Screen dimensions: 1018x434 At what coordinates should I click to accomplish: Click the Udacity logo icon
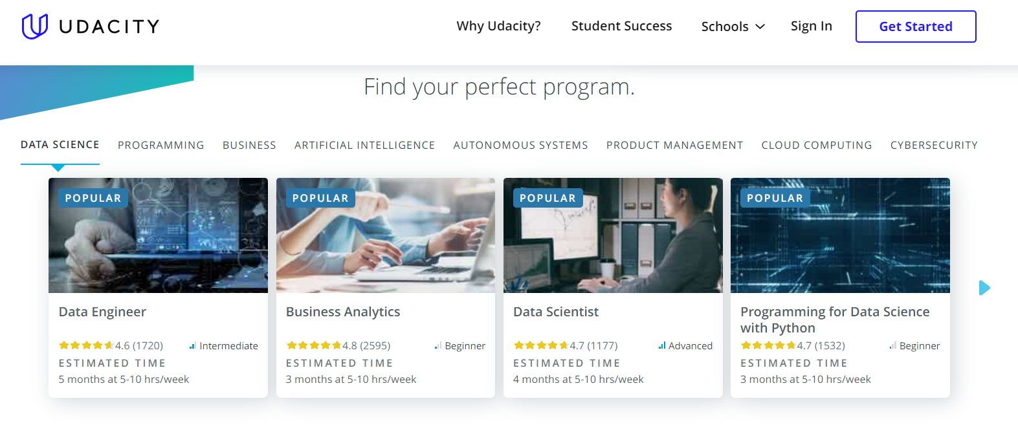point(35,27)
